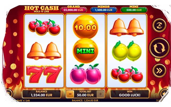Click the GRAND 25,000.00 EUR jackpot label
Screen dimensions: 171x107
(73, 9)
